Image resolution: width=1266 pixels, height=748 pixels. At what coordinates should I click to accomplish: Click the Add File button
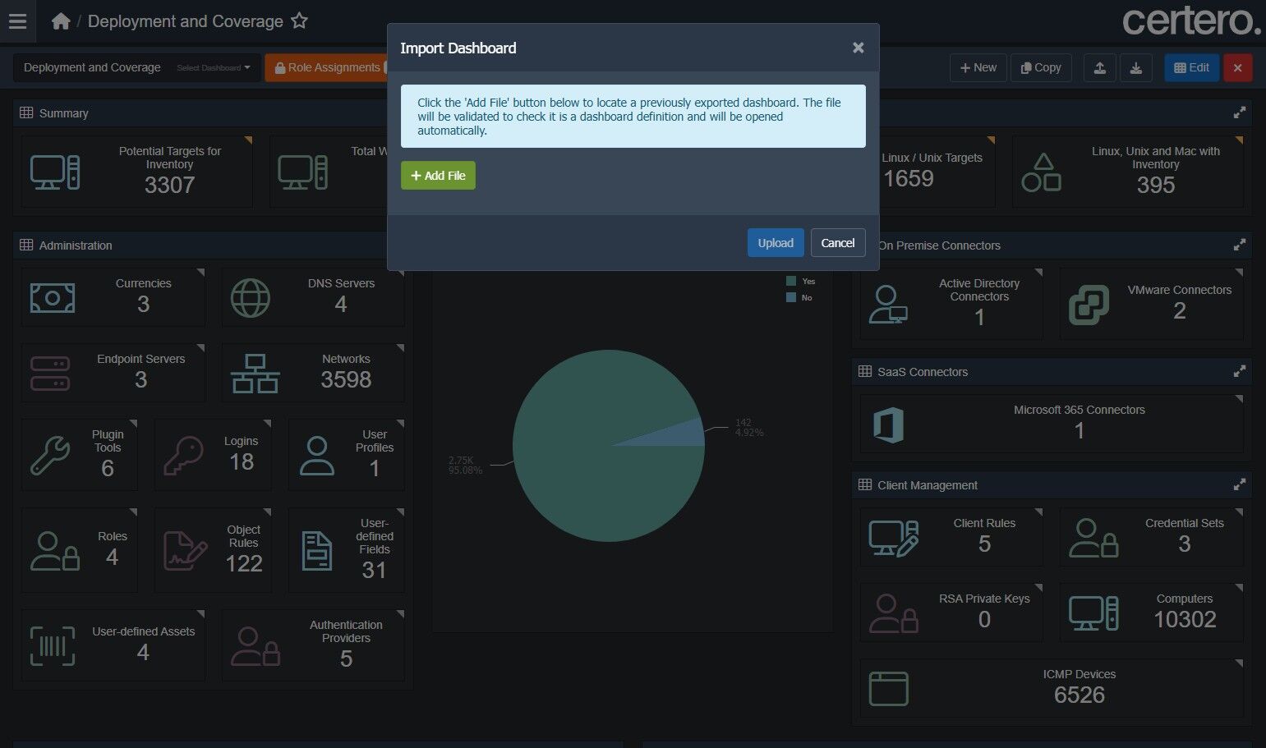pyautogui.click(x=438, y=176)
